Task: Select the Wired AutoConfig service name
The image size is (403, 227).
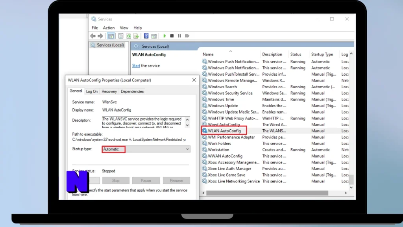Action: (224, 125)
